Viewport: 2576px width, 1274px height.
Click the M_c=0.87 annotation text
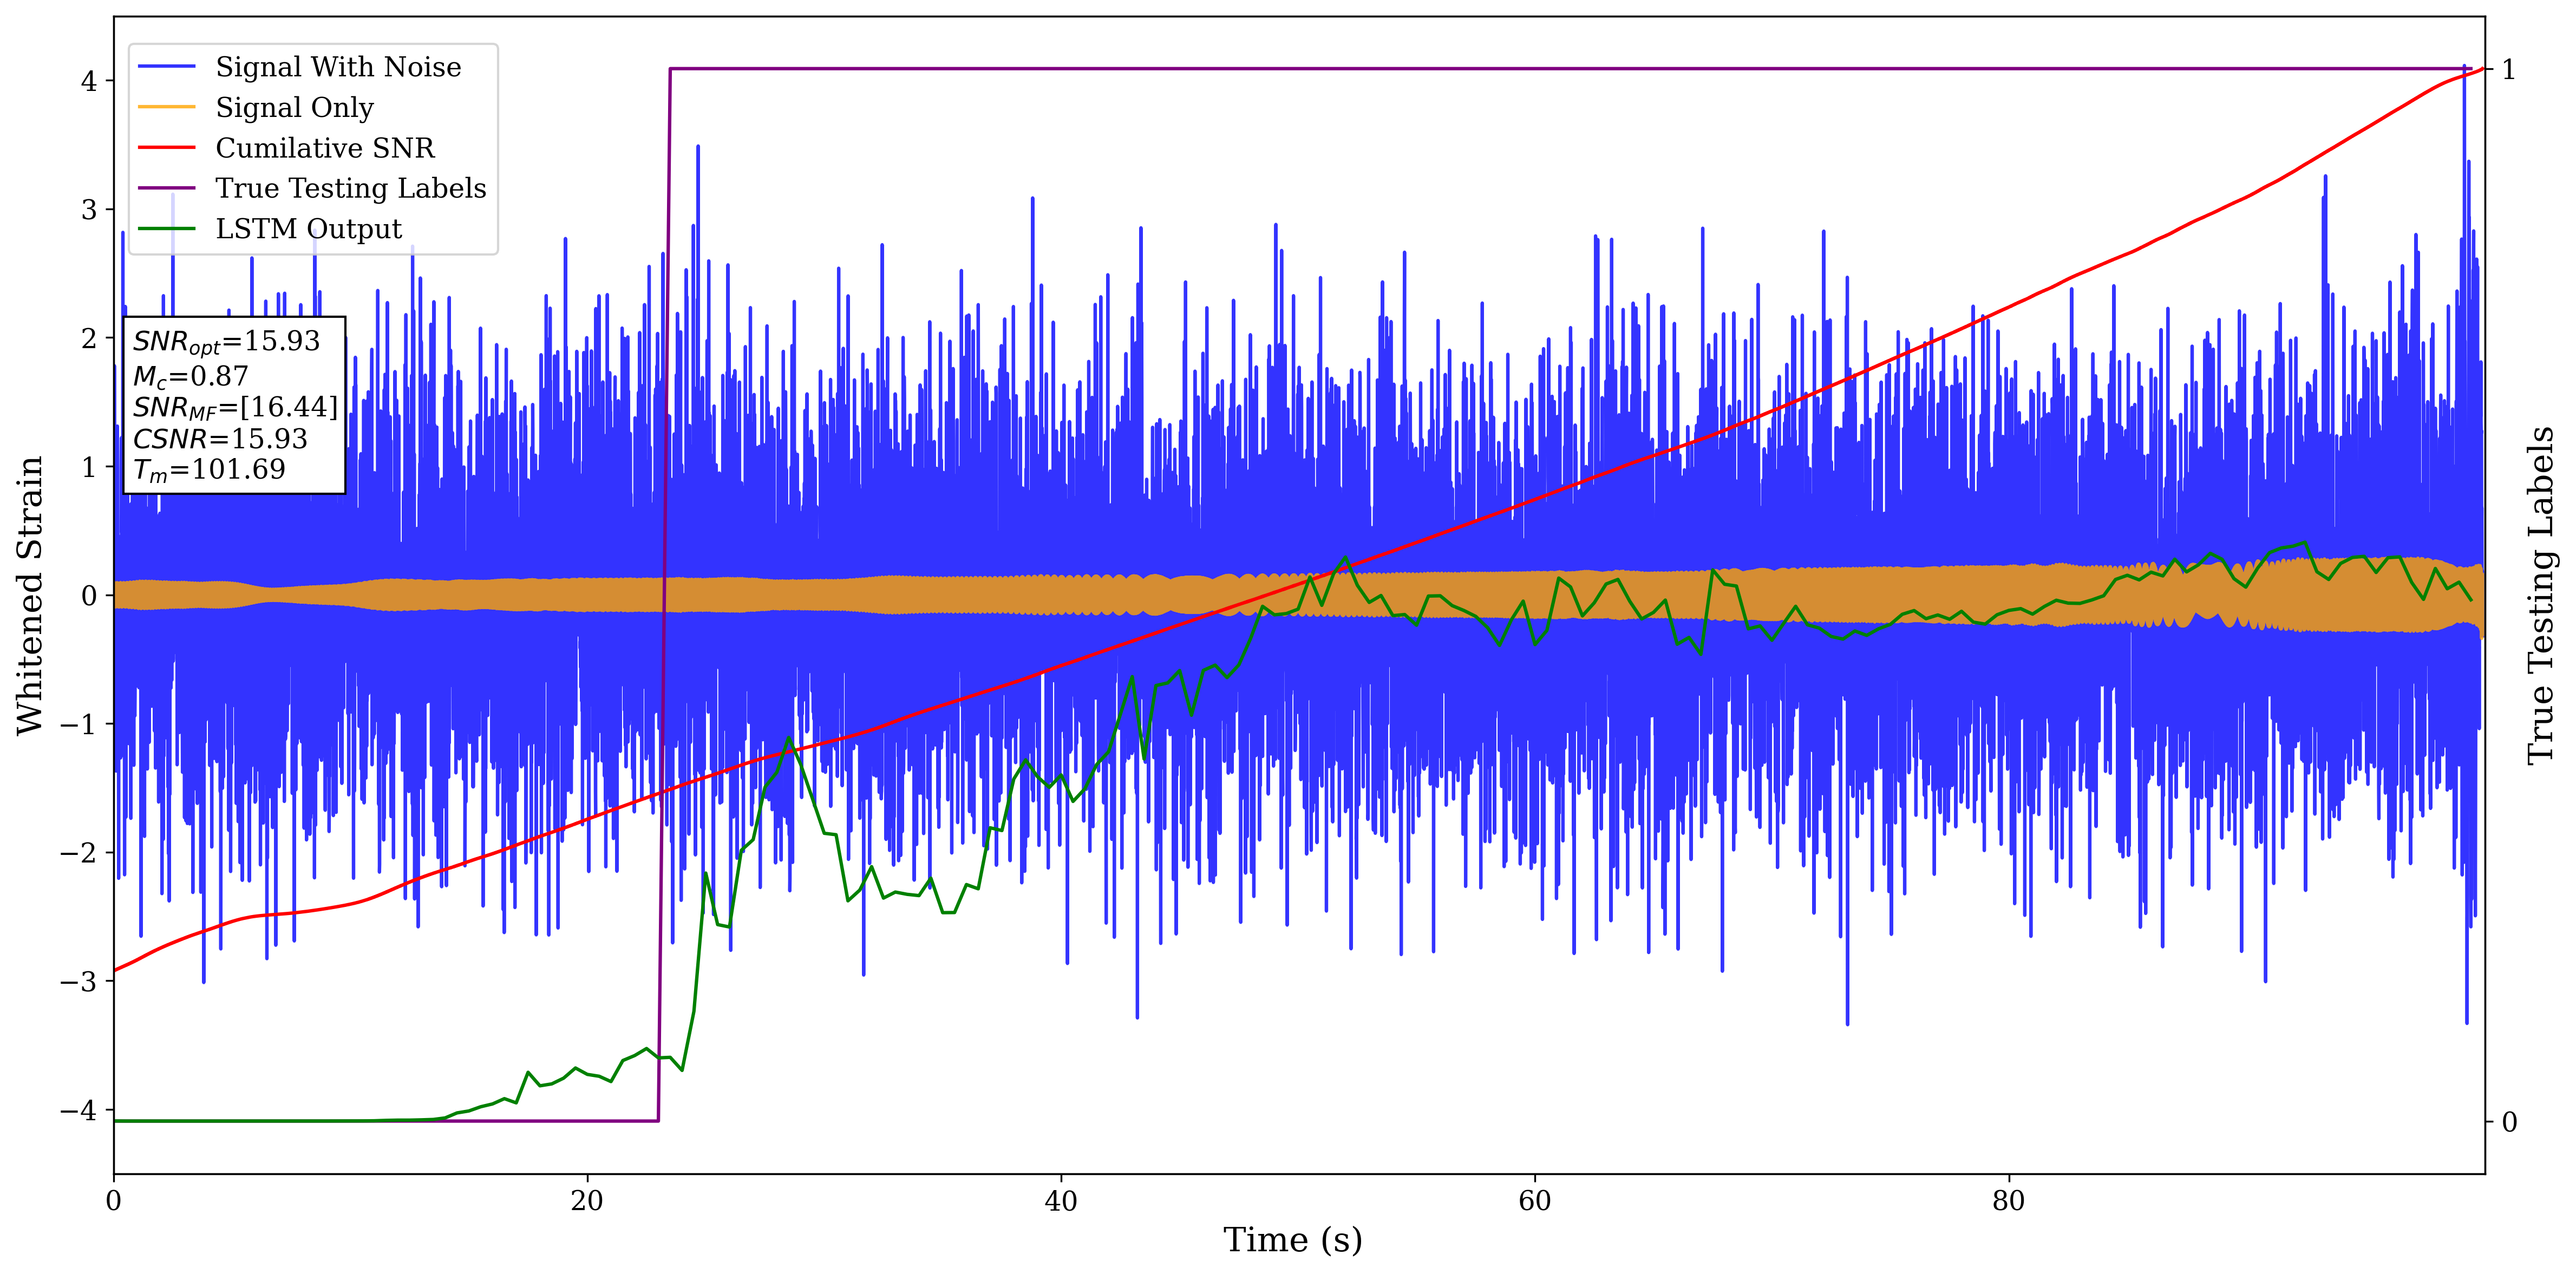tap(190, 376)
